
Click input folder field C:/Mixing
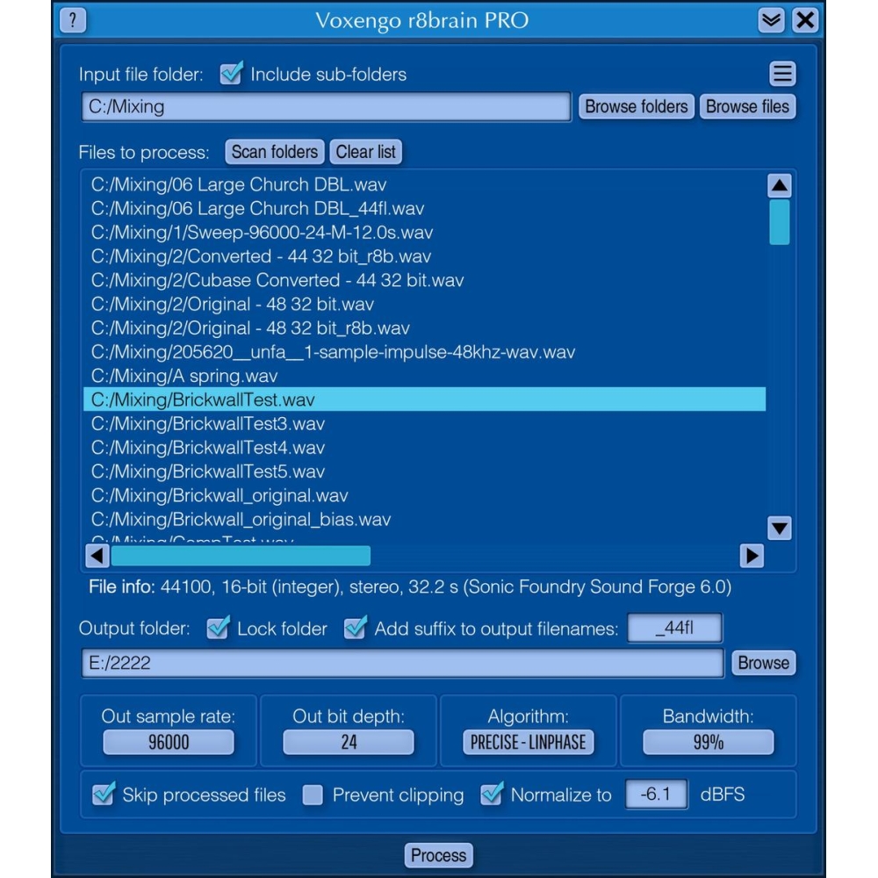click(x=326, y=106)
